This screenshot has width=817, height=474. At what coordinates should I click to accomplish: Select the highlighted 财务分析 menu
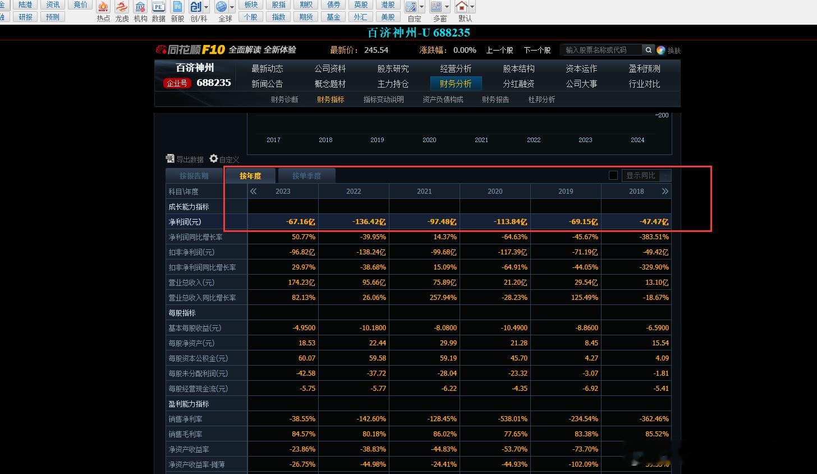tap(456, 84)
